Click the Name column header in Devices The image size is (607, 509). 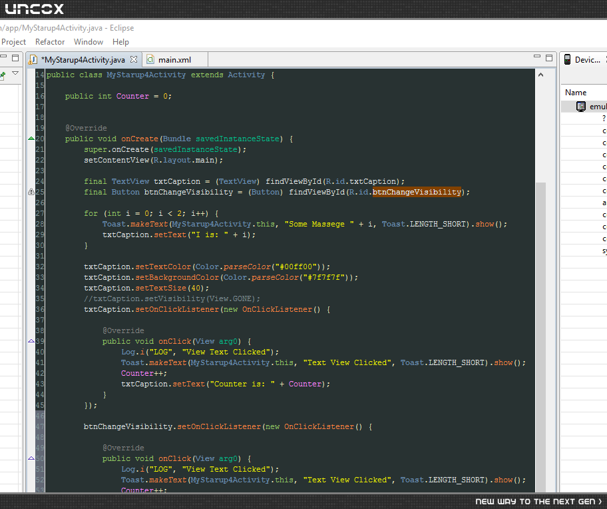coord(576,92)
